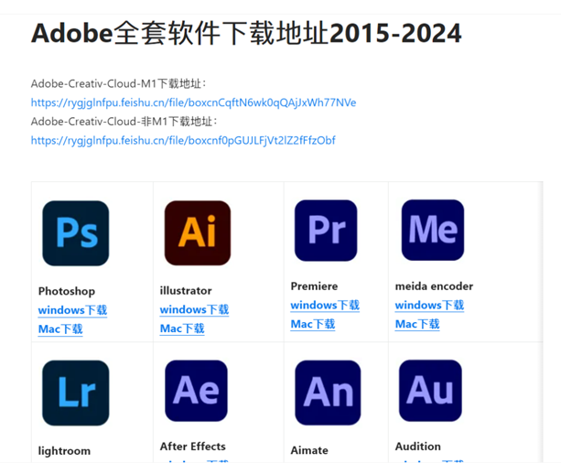Image resolution: width=561 pixels, height=463 pixels.
Task: Click the Lightroom Lr icon
Action: [x=75, y=393]
